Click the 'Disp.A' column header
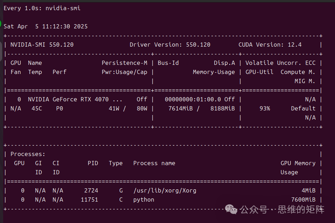This screenshot has height=223, width=335. [225, 63]
